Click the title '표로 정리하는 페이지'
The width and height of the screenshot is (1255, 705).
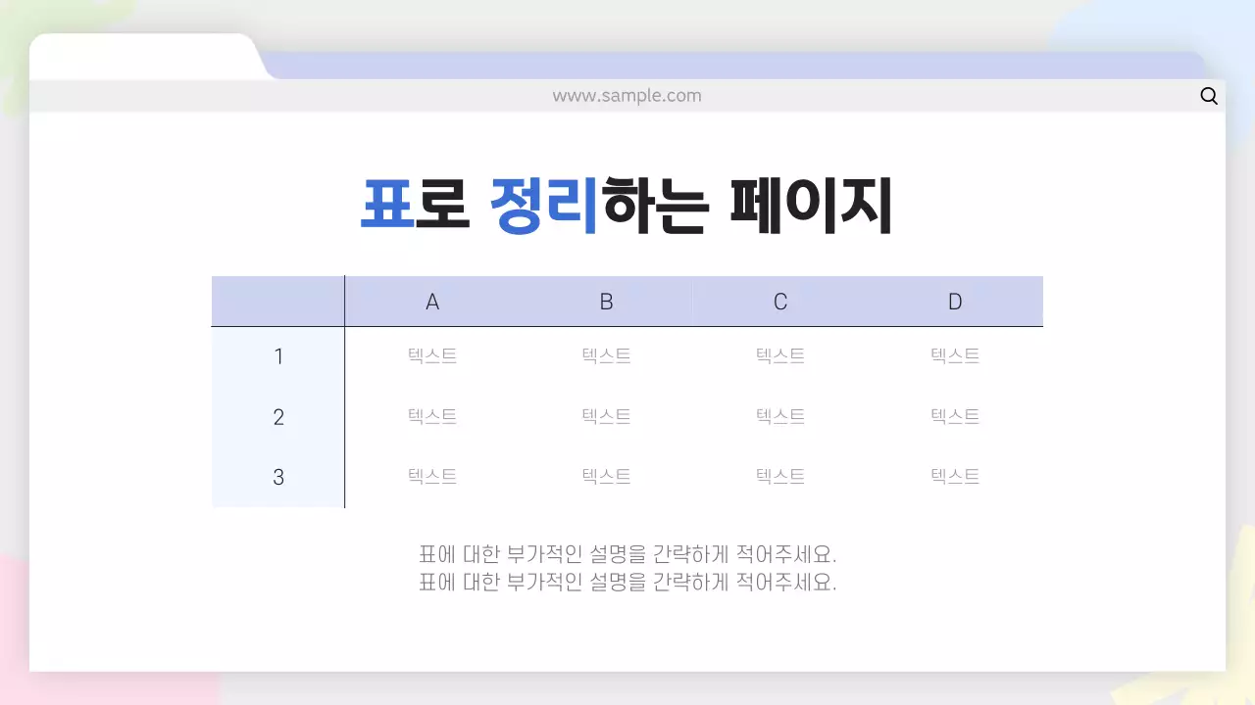coord(627,206)
